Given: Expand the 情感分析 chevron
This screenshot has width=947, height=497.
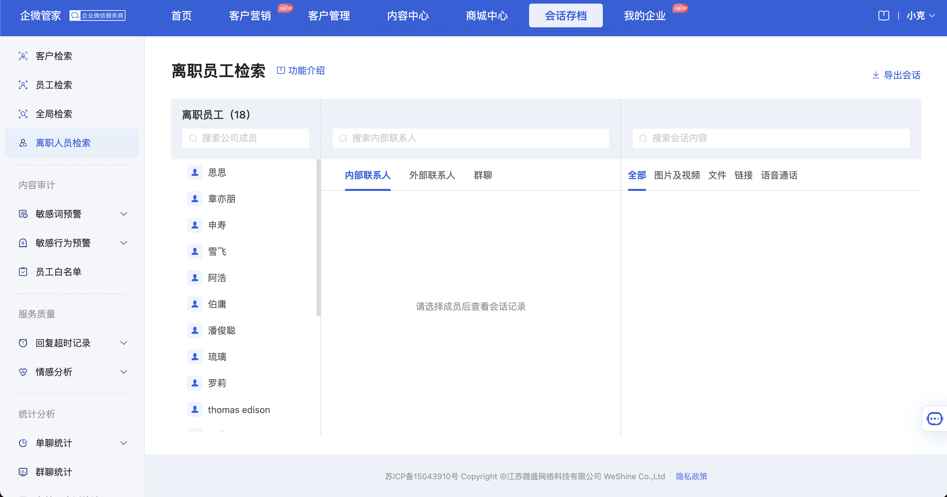Looking at the screenshot, I should pyautogui.click(x=124, y=372).
